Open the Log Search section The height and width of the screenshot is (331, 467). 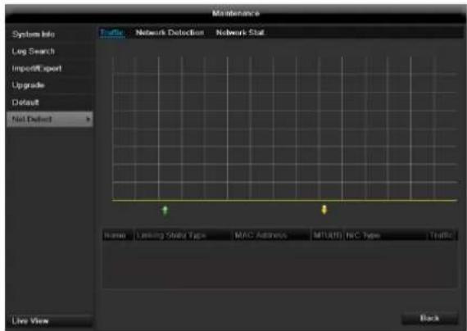pyautogui.click(x=49, y=52)
